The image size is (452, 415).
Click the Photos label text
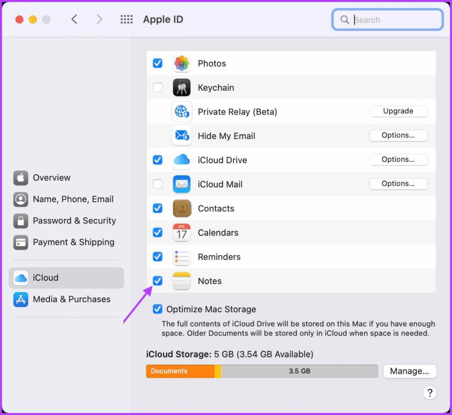[212, 64]
